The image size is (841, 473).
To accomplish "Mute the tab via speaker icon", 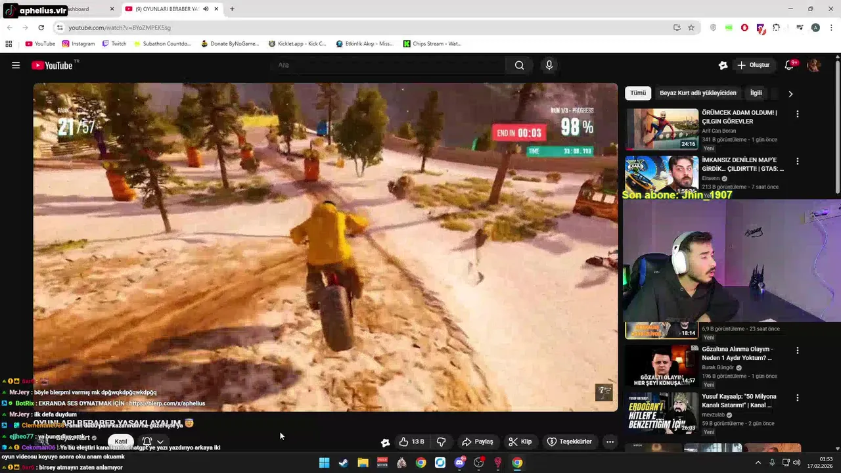I will pos(206,9).
